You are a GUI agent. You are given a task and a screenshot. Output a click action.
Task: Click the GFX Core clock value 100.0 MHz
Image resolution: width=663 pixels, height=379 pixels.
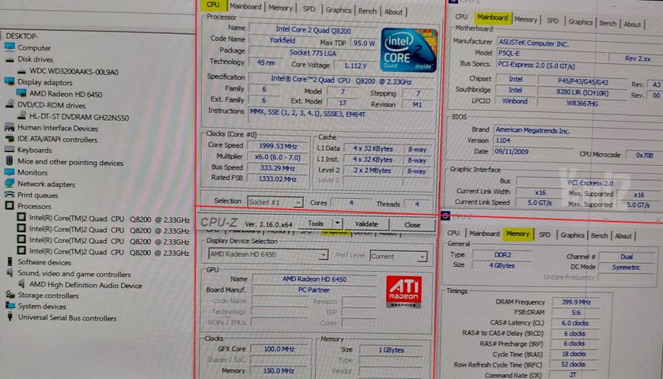point(279,349)
